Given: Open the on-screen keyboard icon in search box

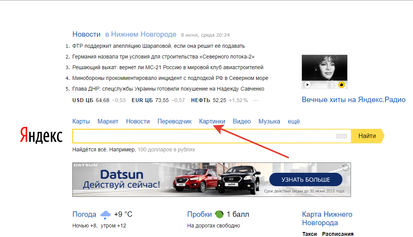Looking at the screenshot, I should pyautogui.click(x=342, y=136).
